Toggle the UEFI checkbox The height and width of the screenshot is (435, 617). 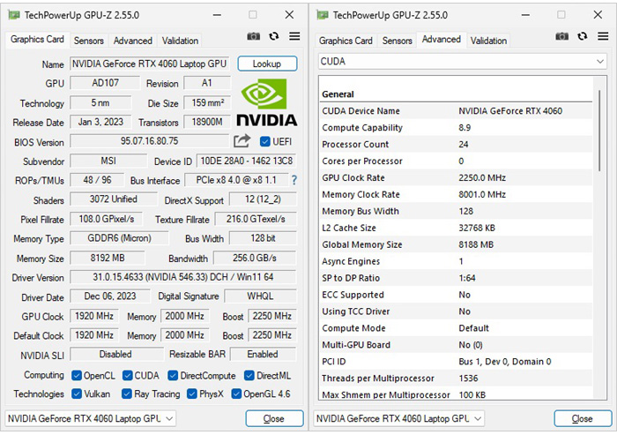click(x=265, y=141)
